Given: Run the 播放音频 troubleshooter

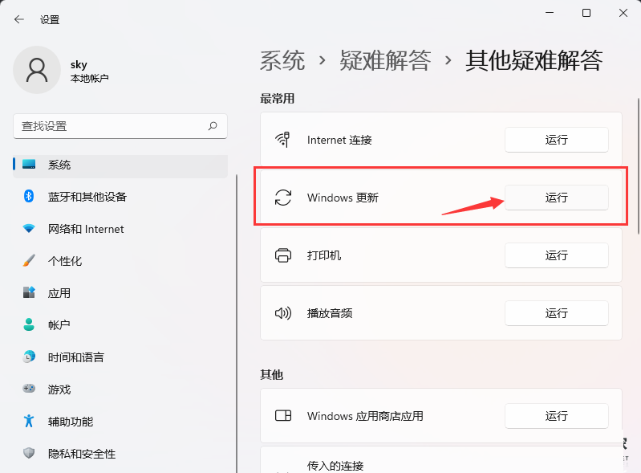Looking at the screenshot, I should click(557, 313).
